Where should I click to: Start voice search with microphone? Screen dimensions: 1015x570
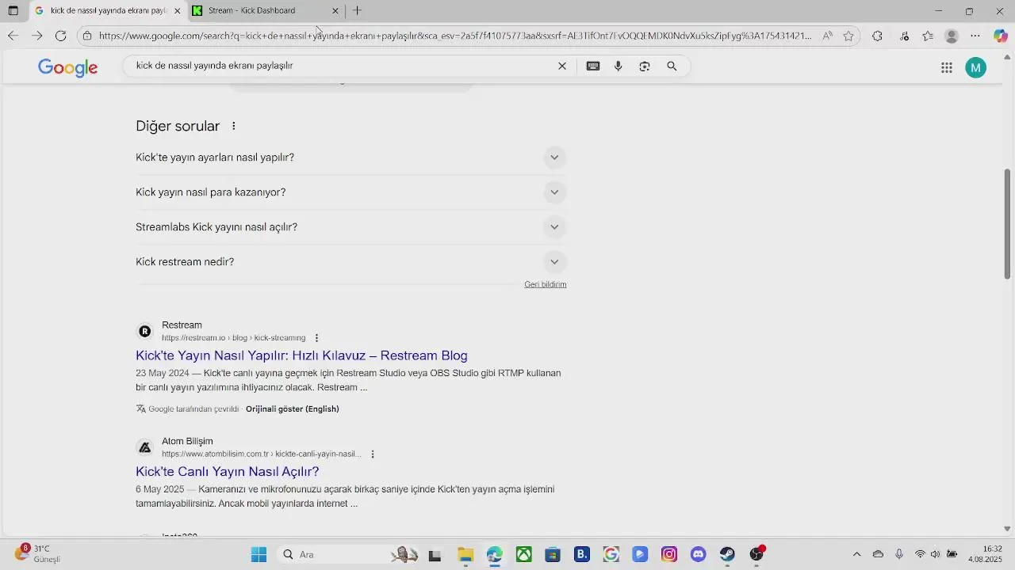[619, 66]
